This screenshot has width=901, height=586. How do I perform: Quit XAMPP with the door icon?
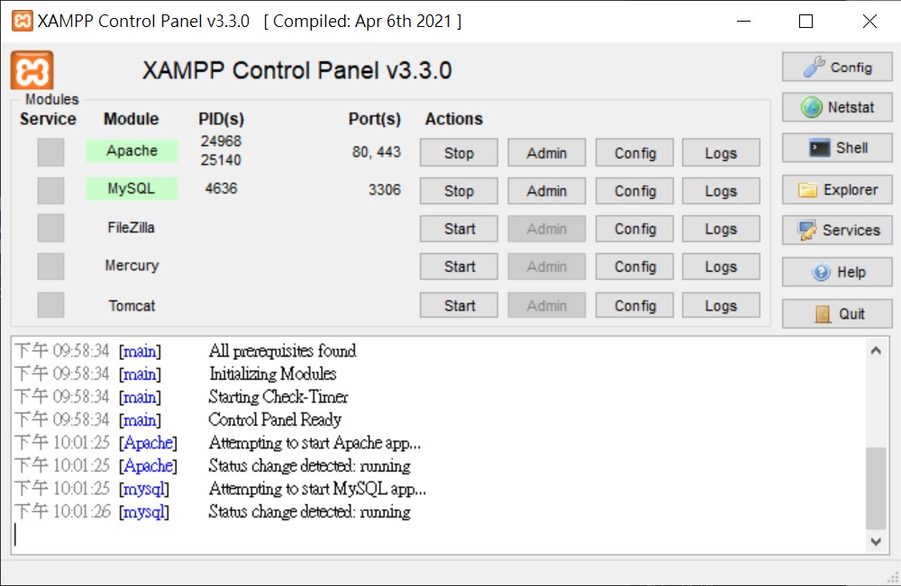[837, 314]
